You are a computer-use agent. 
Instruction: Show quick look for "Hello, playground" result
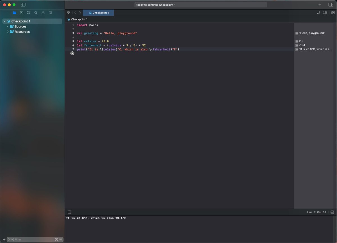(297, 33)
